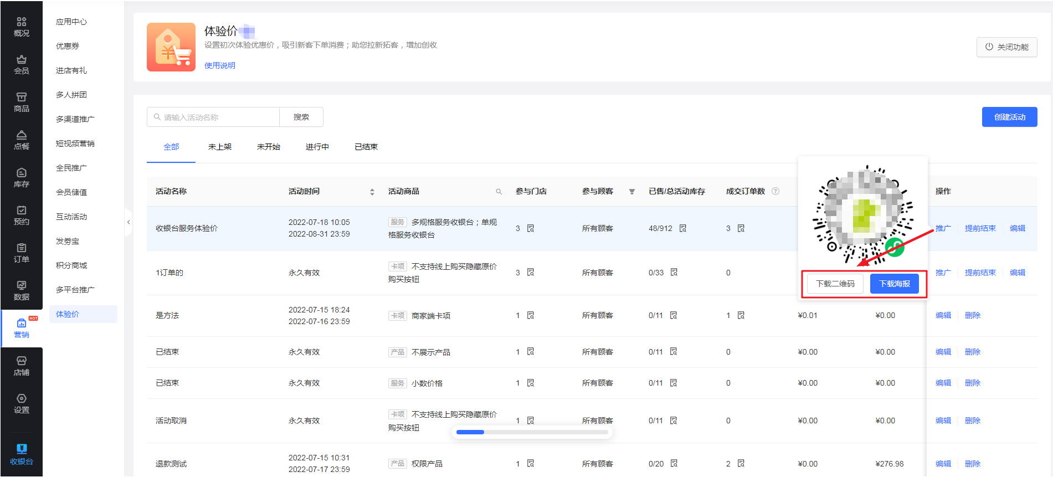Open the 库存 inventory sidebar icon
The height and width of the screenshot is (482, 1053).
pyautogui.click(x=22, y=177)
